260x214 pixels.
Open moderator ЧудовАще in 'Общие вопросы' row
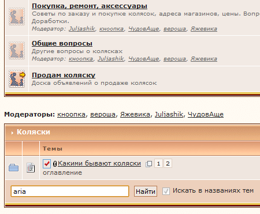[144, 59]
